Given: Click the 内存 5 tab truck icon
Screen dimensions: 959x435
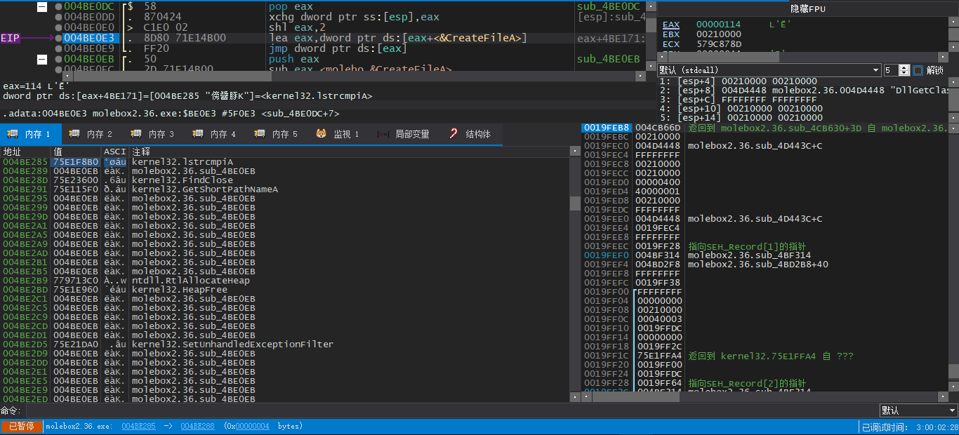Looking at the screenshot, I should tap(259, 134).
